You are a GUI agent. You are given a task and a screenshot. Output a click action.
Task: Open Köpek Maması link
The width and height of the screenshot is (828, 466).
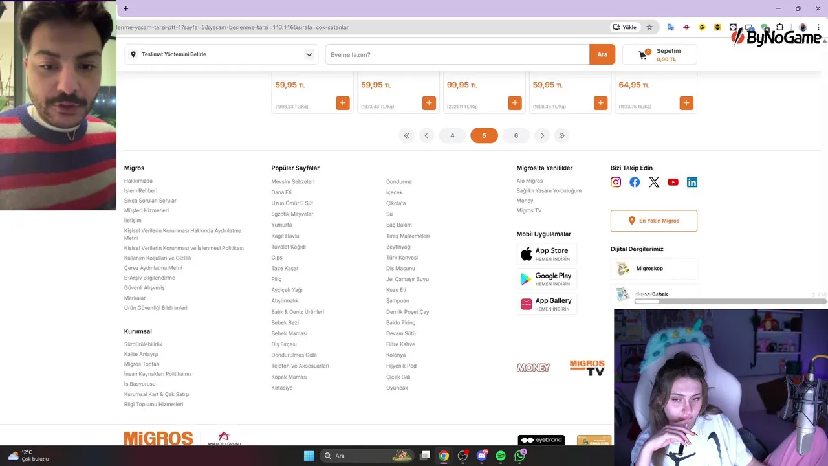(289, 377)
